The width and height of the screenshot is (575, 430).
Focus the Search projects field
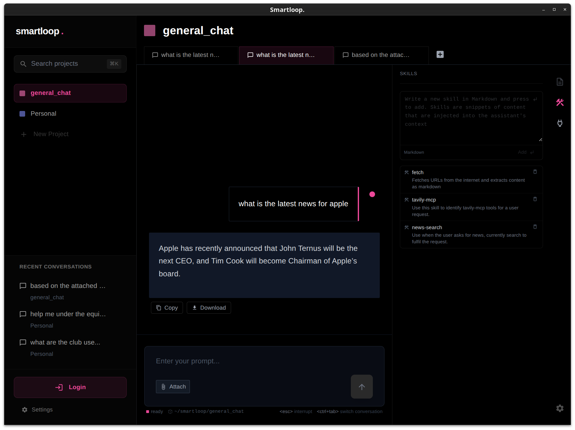click(70, 64)
